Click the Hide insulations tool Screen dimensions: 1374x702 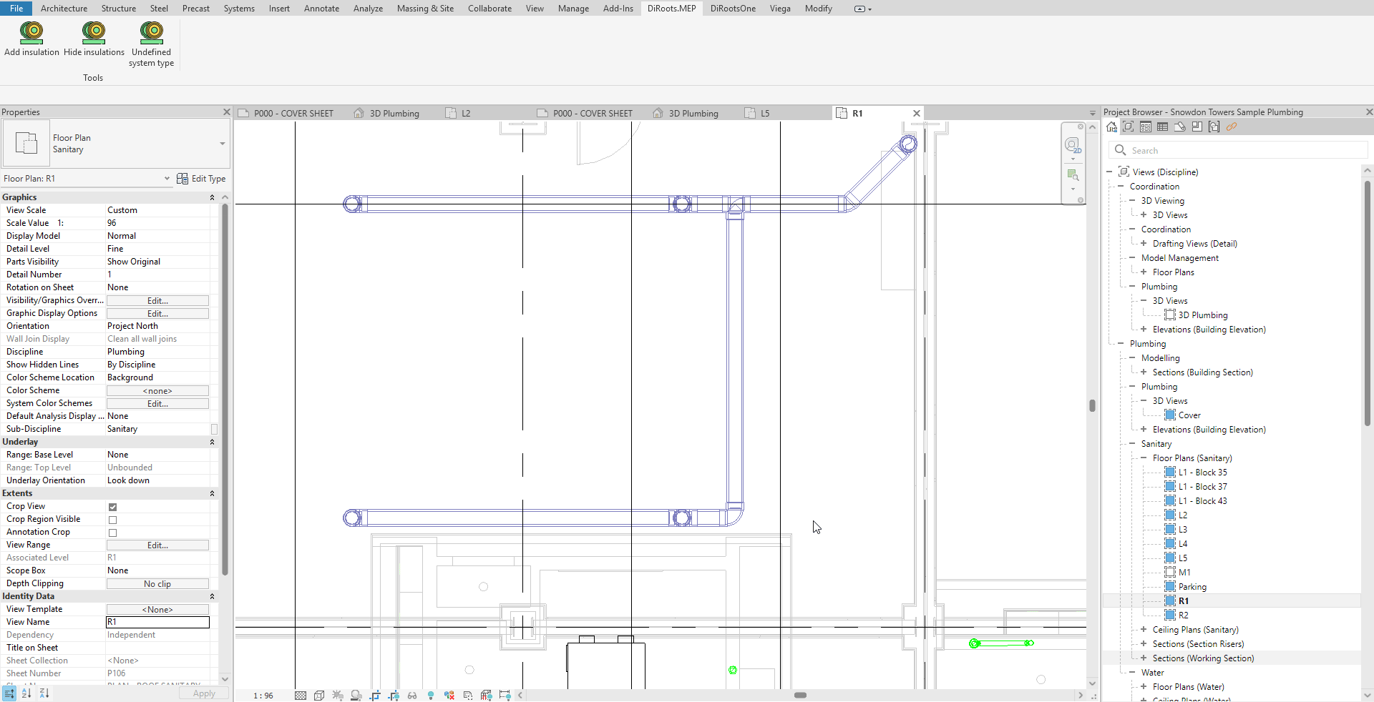[x=94, y=39]
